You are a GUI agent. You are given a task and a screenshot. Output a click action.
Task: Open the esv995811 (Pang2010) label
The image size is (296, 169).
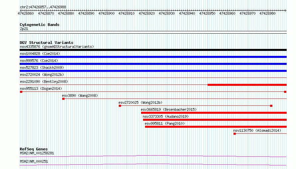pos(165,123)
